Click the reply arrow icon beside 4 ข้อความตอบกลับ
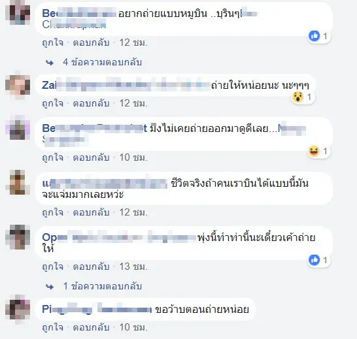This screenshot has height=339, width=357. click(x=50, y=63)
